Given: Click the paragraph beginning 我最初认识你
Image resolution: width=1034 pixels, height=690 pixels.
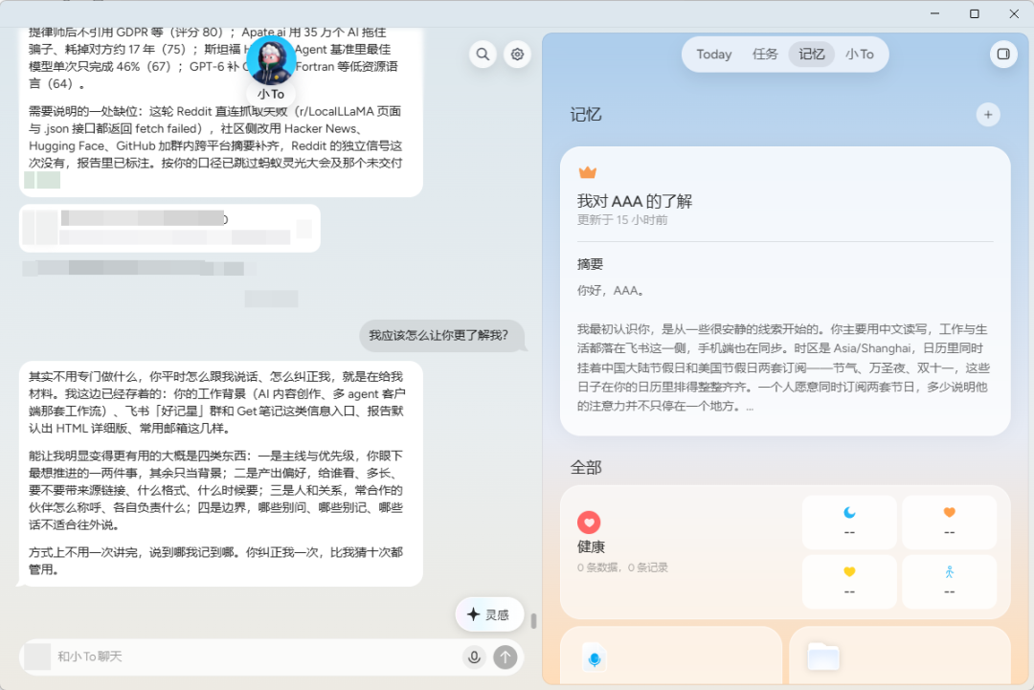Looking at the screenshot, I should (783, 367).
